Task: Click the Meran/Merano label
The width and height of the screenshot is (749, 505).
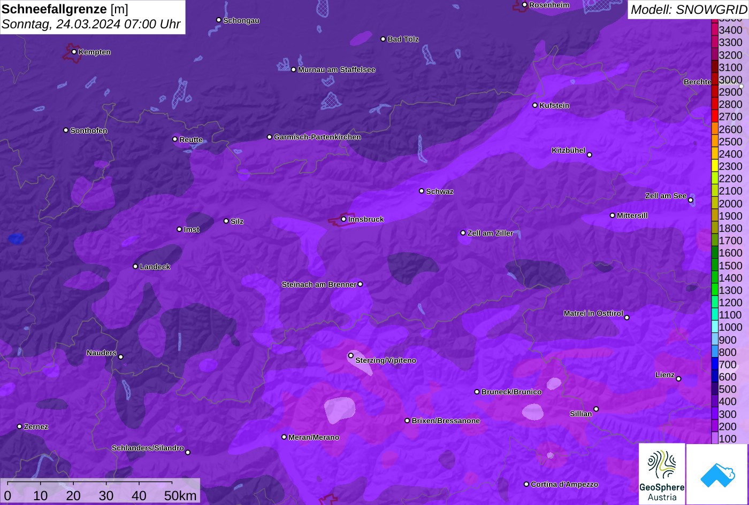Action: (x=314, y=438)
